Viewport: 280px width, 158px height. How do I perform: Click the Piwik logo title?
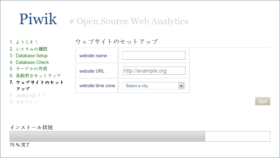pos(38,19)
